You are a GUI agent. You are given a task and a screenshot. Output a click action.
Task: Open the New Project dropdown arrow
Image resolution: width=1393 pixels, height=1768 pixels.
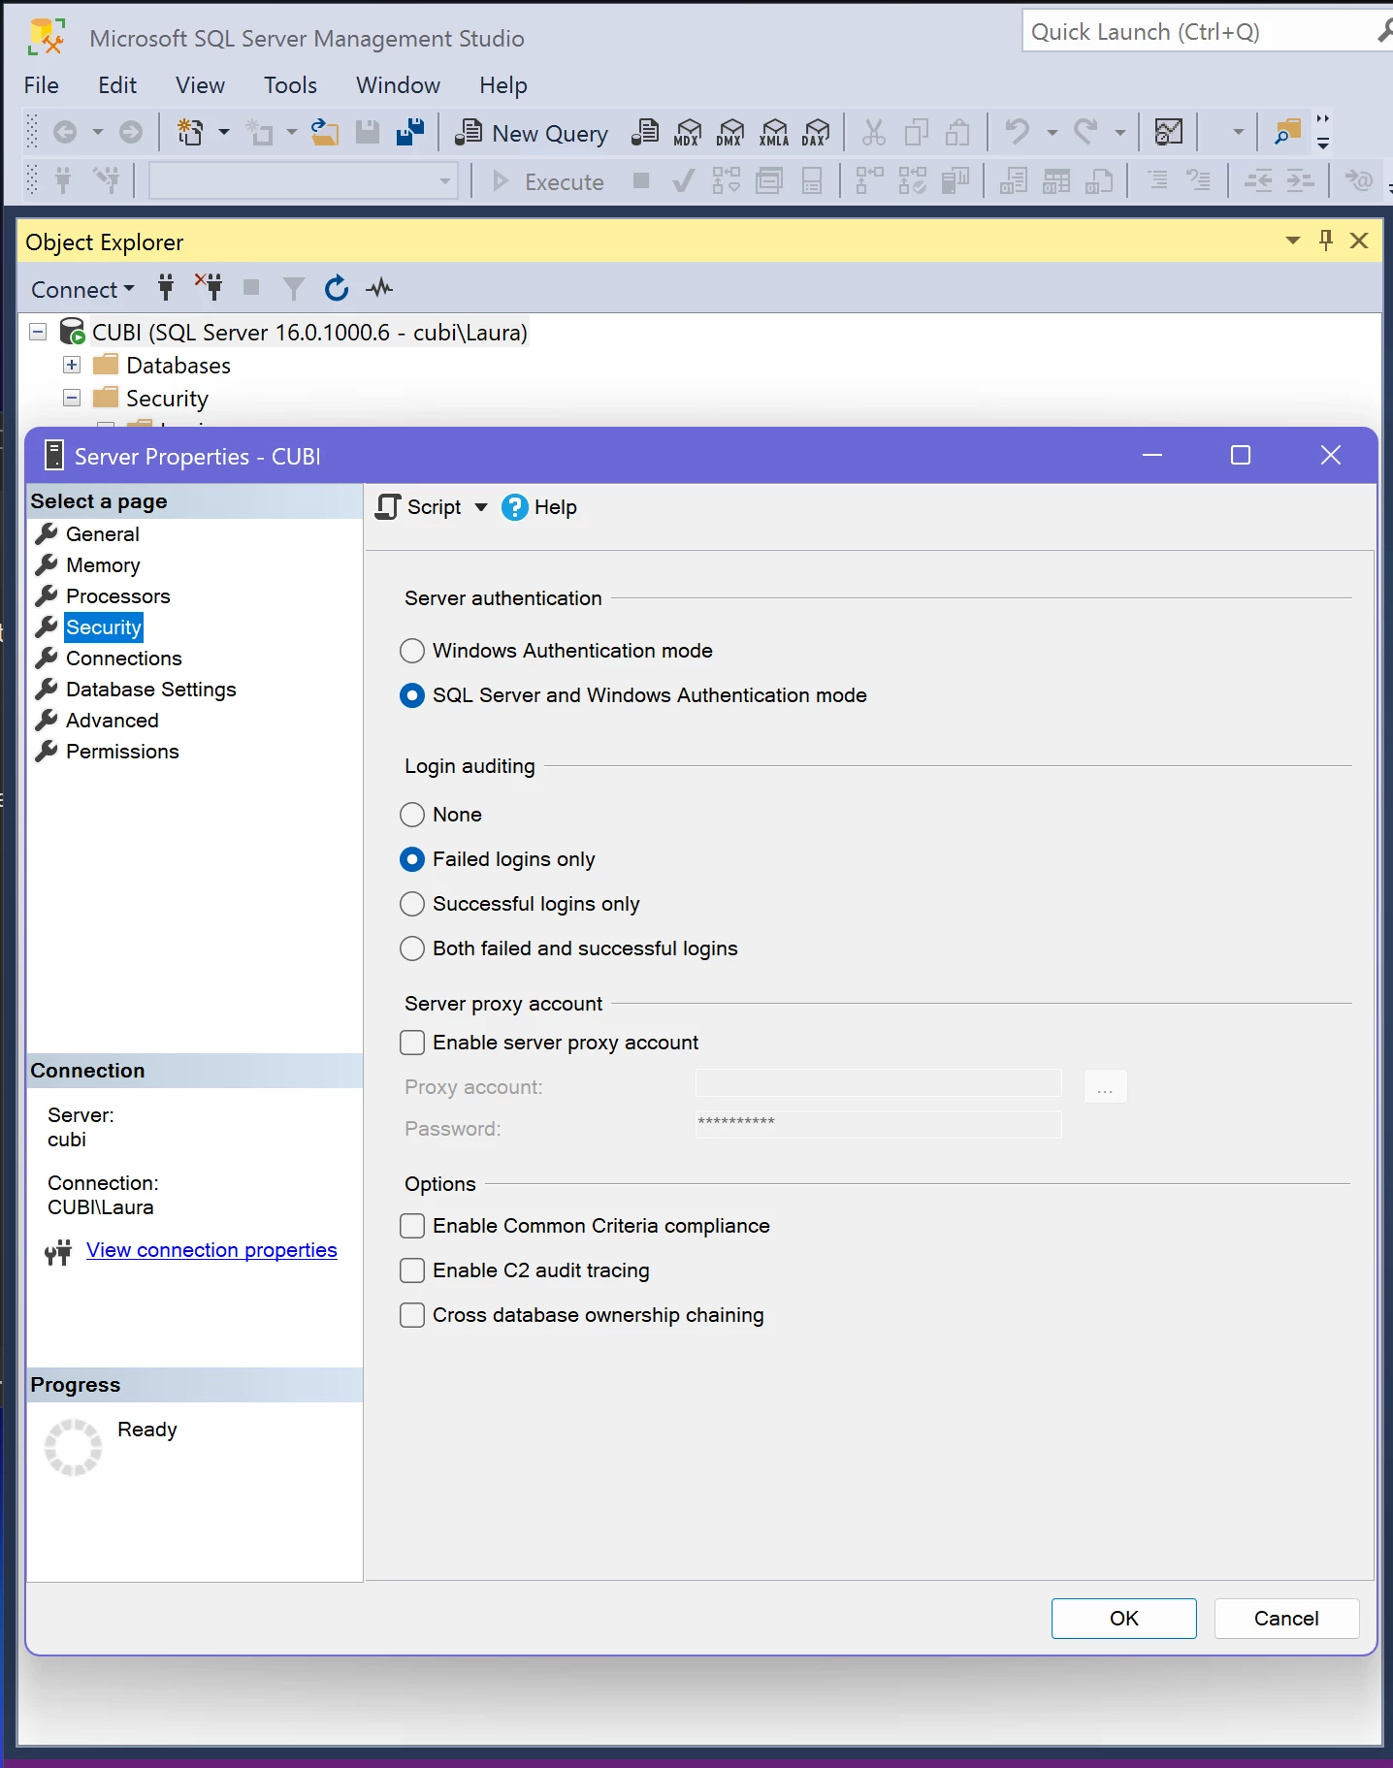pyautogui.click(x=223, y=132)
